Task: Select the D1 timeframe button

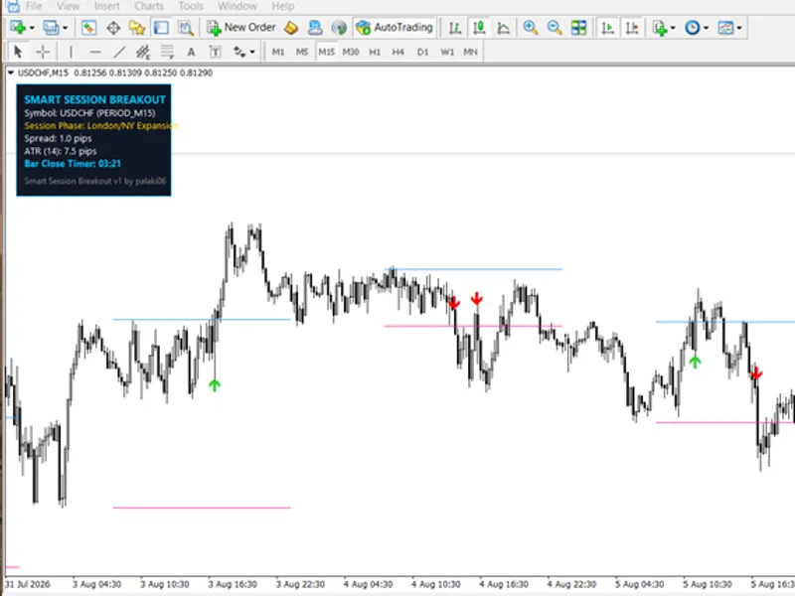Action: click(422, 52)
